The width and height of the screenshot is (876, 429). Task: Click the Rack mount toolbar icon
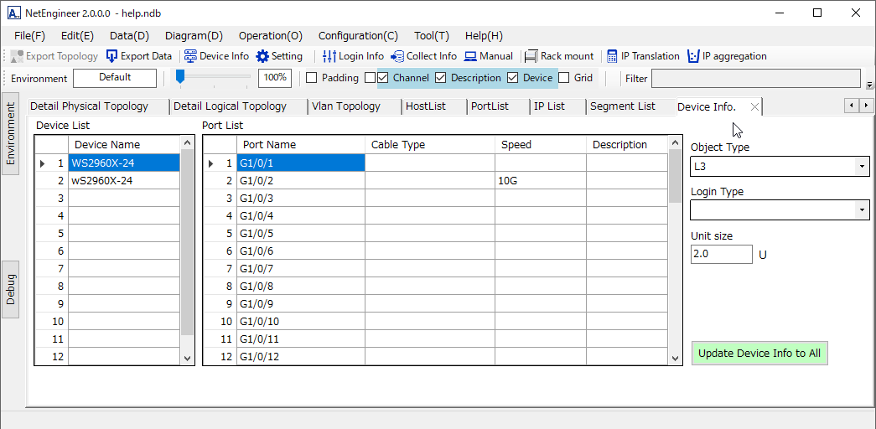pos(531,56)
